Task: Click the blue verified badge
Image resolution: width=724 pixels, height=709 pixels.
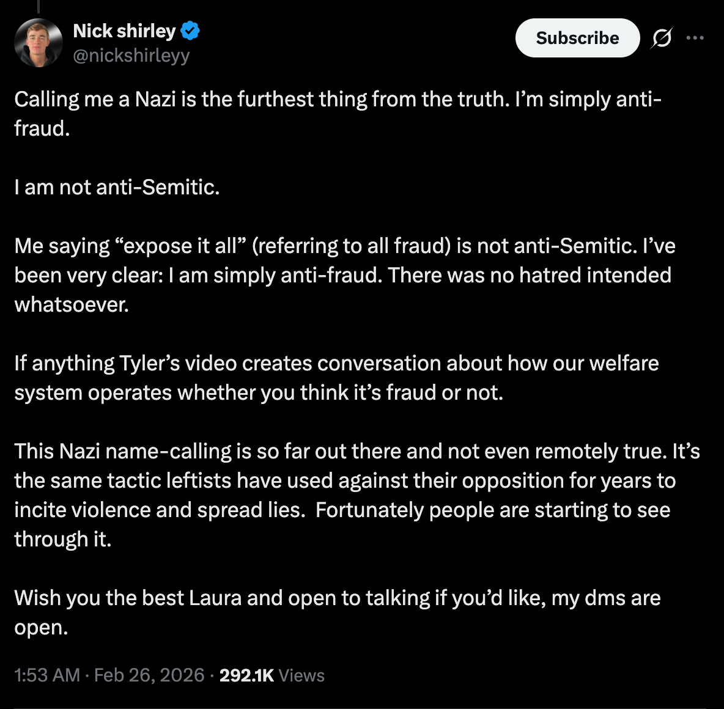Action: [x=190, y=31]
